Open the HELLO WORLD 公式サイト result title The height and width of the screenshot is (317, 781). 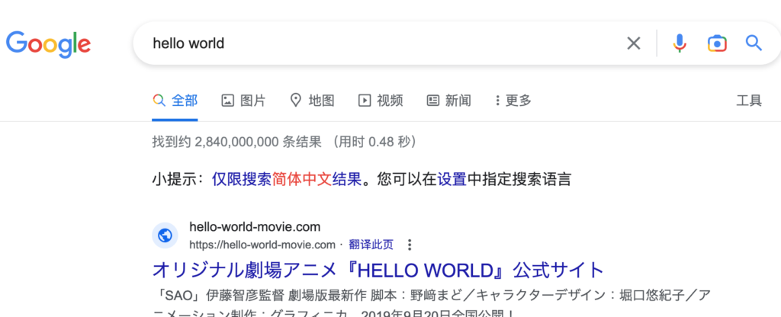(x=378, y=271)
